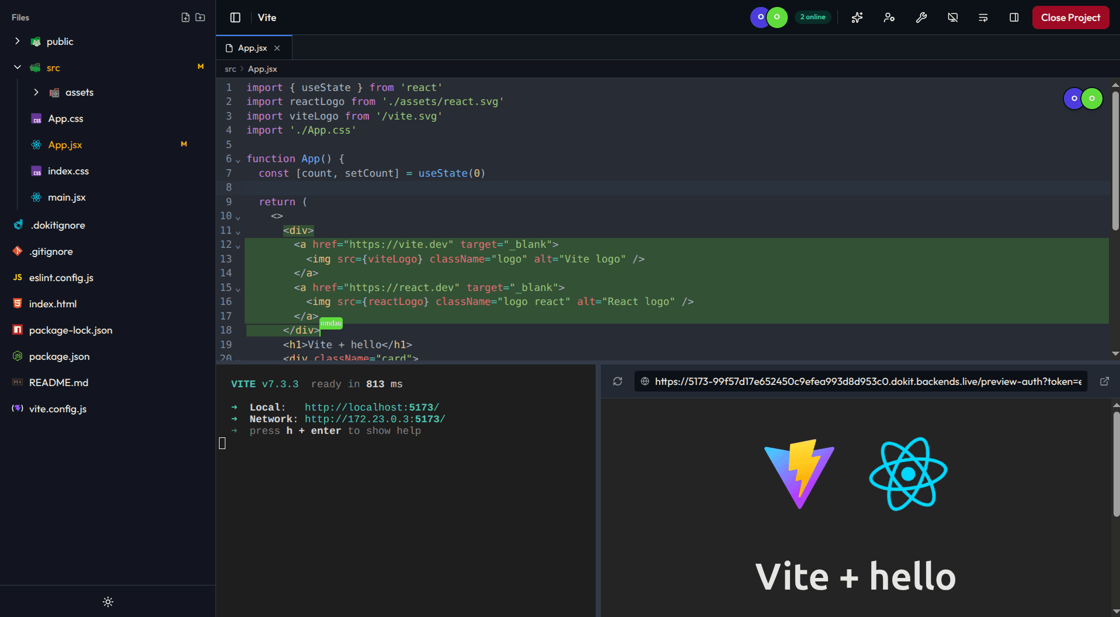Click the public folder icon
The height and width of the screenshot is (617, 1120).
click(36, 41)
